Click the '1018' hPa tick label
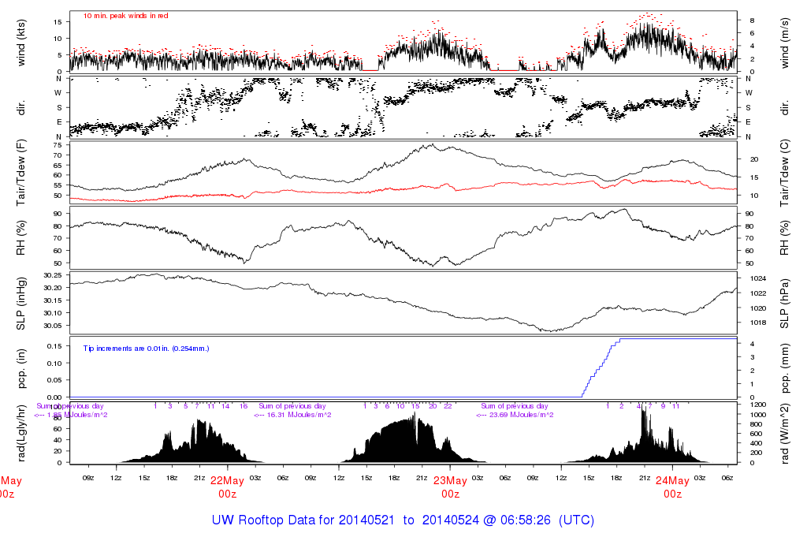The image size is (807, 552). tap(759, 323)
